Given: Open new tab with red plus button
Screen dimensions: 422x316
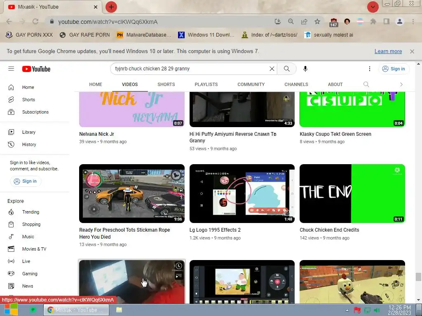Looking at the screenshot, I should 111,7.
